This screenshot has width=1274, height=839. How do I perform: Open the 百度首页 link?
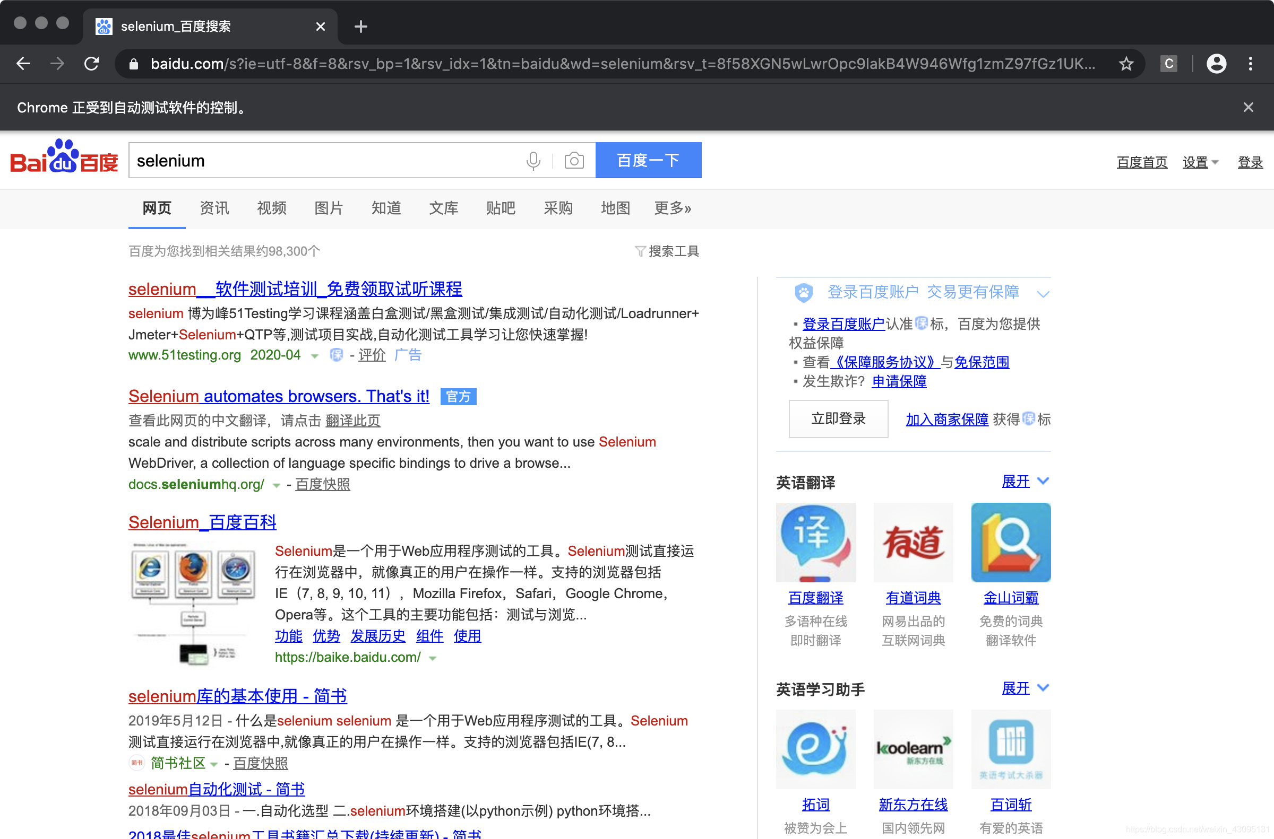tap(1142, 162)
